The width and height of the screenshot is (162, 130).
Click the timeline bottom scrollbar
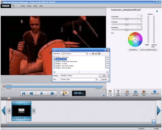click(x=81, y=125)
